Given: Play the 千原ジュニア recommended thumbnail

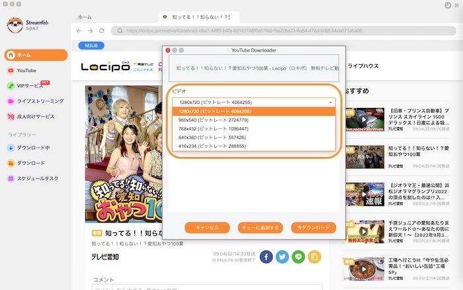Looking at the screenshot, I should [364, 232].
